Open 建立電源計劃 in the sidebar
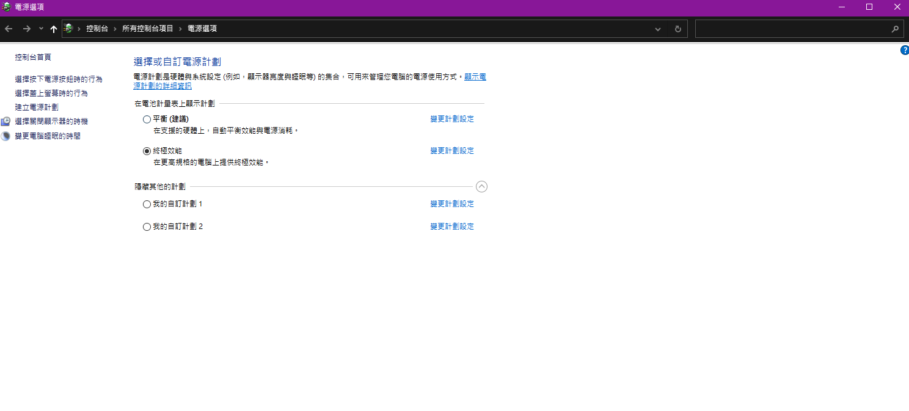909x411 pixels. pos(37,107)
